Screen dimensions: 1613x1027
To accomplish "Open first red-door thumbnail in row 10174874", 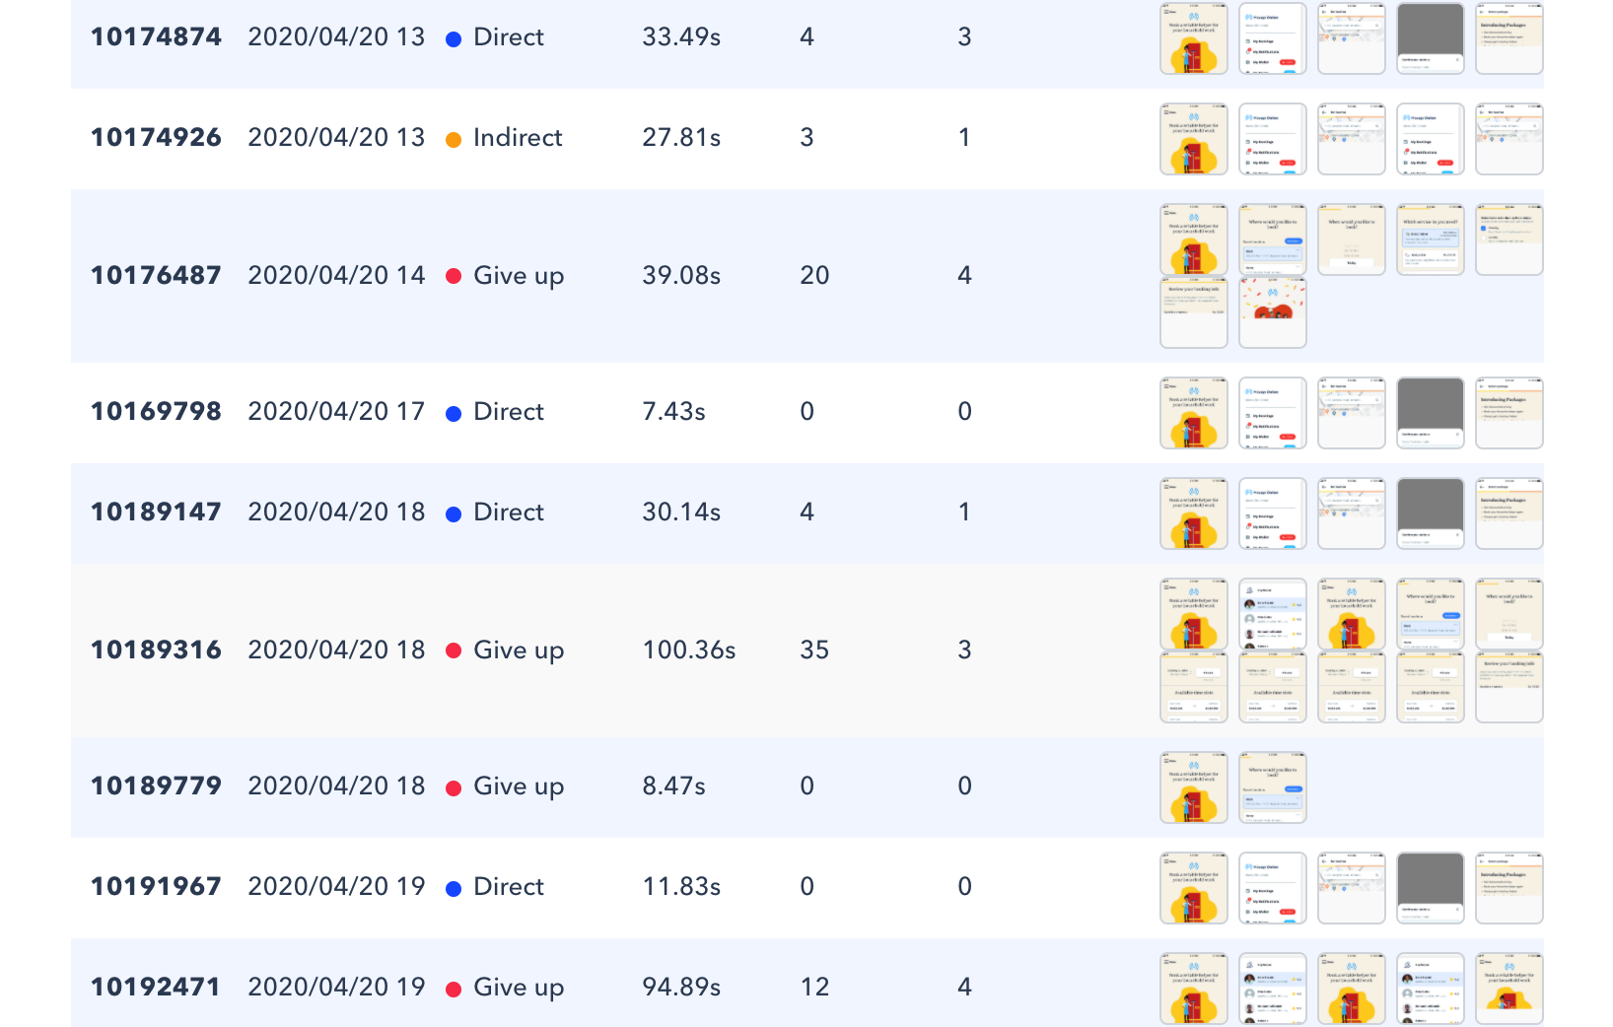I will point(1194,38).
